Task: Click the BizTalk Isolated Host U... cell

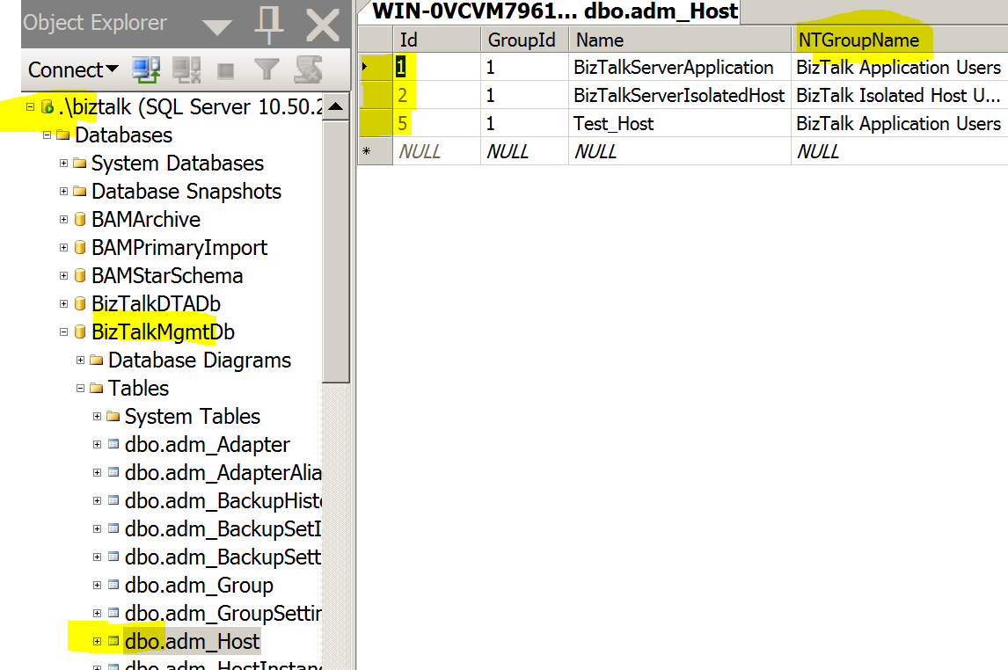Action: pos(899,95)
